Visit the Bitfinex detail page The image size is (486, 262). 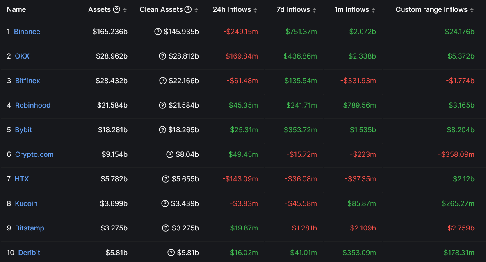27,81
